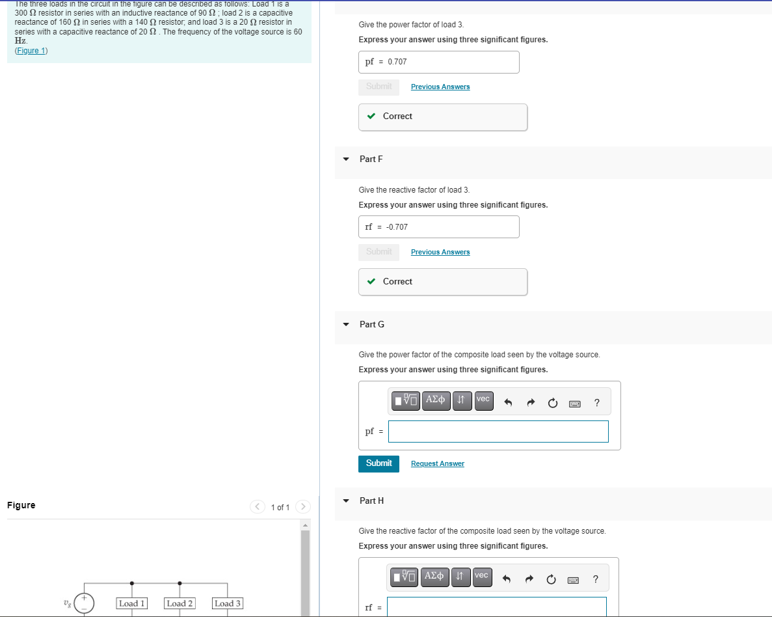Click the rf = -0.707 answer box

pos(439,227)
